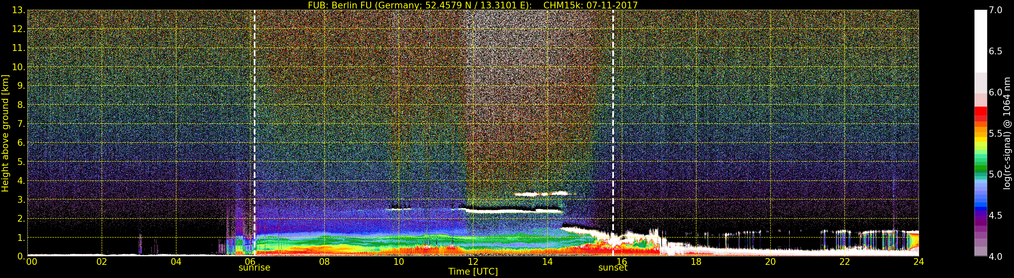Click the '18' time axis tick label
This screenshot has height=278, width=1014.
coord(696,261)
